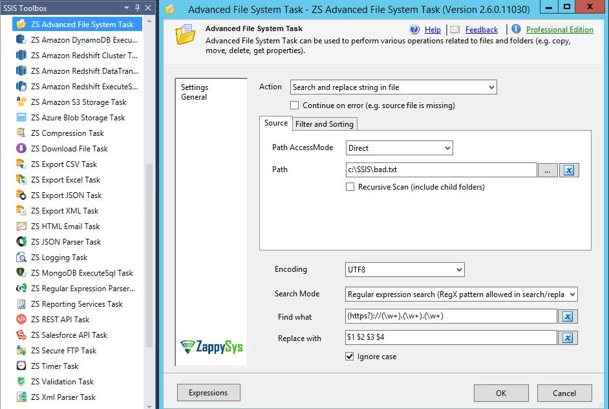The image size is (609, 409).
Task: Select ZS Timer Task label in toolbox
Action: coord(55,366)
